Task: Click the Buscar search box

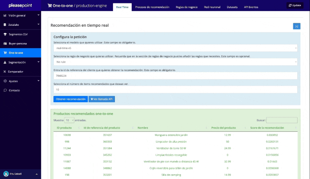Action: (282, 120)
